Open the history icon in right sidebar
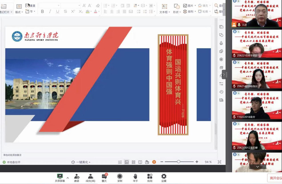282x184 pixels. [x=221, y=92]
